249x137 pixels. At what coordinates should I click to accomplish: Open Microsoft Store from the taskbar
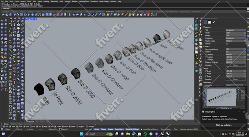pyautogui.click(x=140, y=134)
